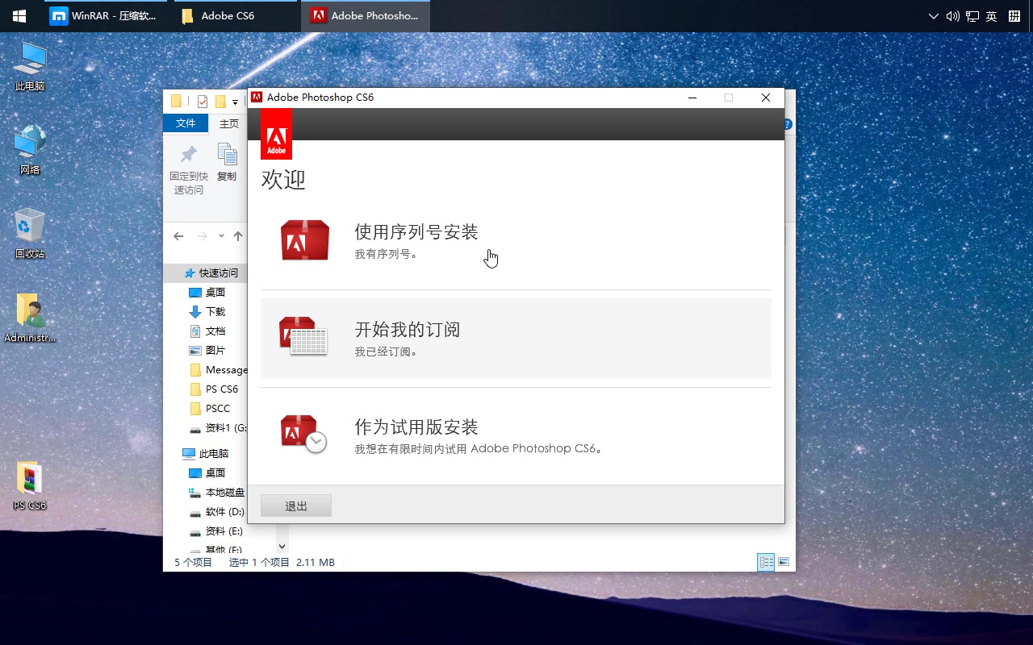The height and width of the screenshot is (645, 1033).
Task: Open the Administrator folder desktop icon
Action: pyautogui.click(x=30, y=318)
